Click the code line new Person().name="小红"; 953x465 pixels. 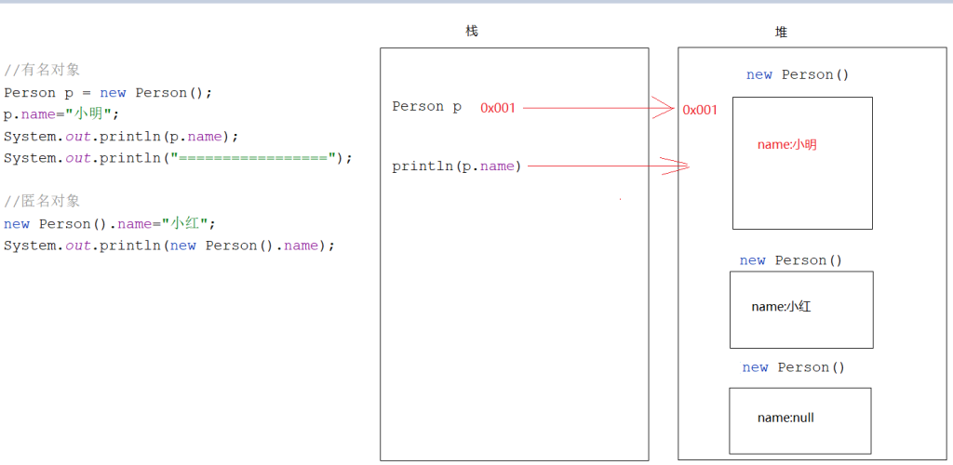tap(110, 224)
